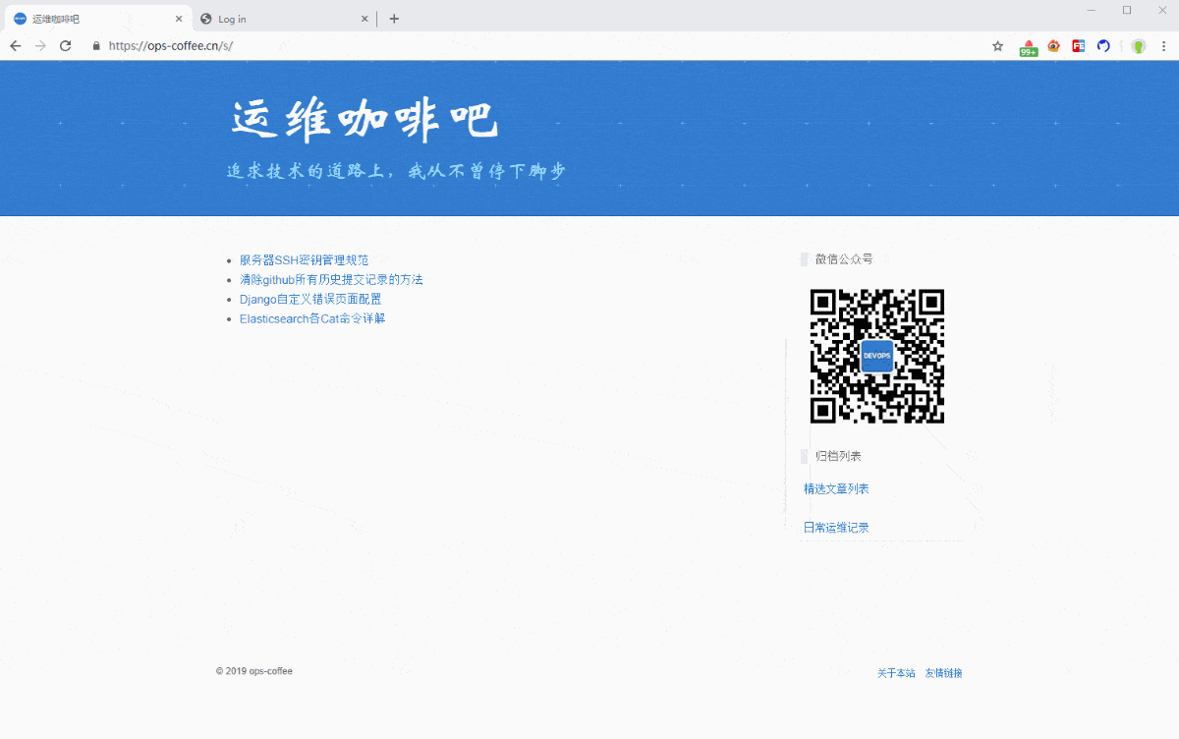
Task: Reload the current page
Action: pyautogui.click(x=66, y=46)
